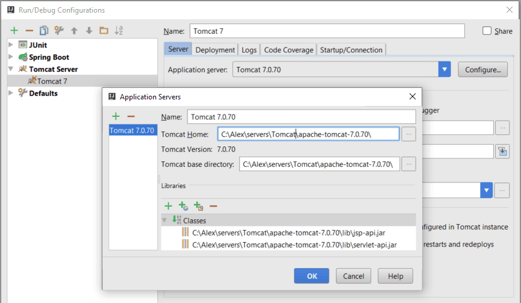Click upper ellipsis button behind dialog on right
The width and height of the screenshot is (521, 303).
[502, 128]
